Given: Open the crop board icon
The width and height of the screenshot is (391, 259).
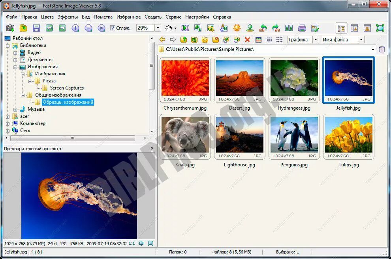Looking at the screenshot, I should (x=211, y=28).
